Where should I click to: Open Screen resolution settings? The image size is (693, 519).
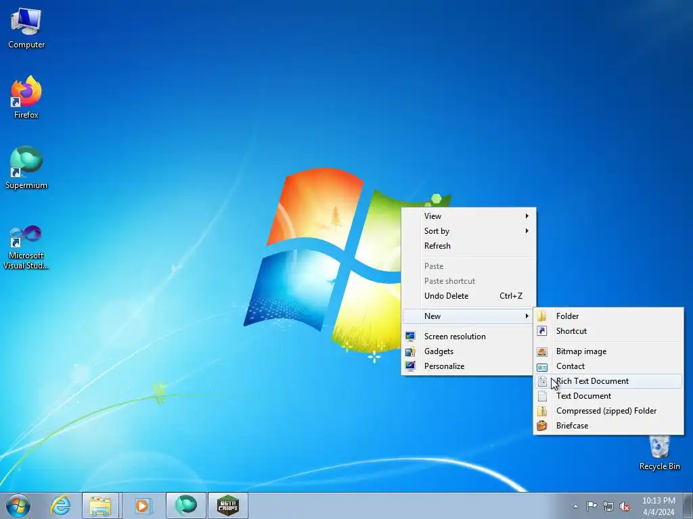468,337
